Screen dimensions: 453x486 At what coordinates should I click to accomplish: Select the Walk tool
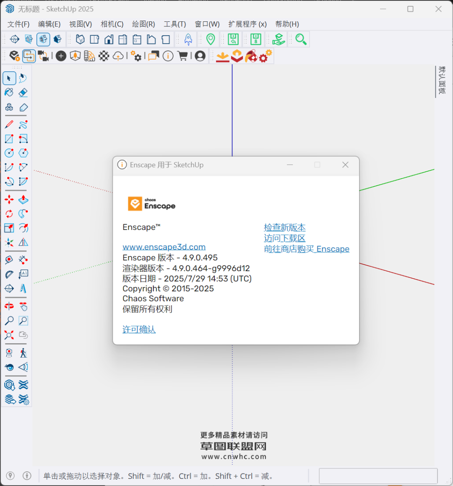pyautogui.click(x=23, y=353)
